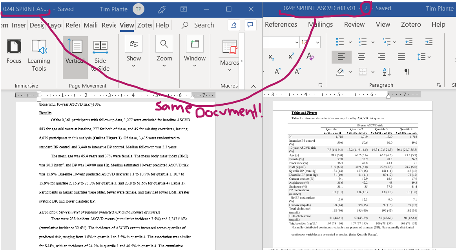
Task: Collapse the ribbon with the chevron
Action: pos(253,86)
